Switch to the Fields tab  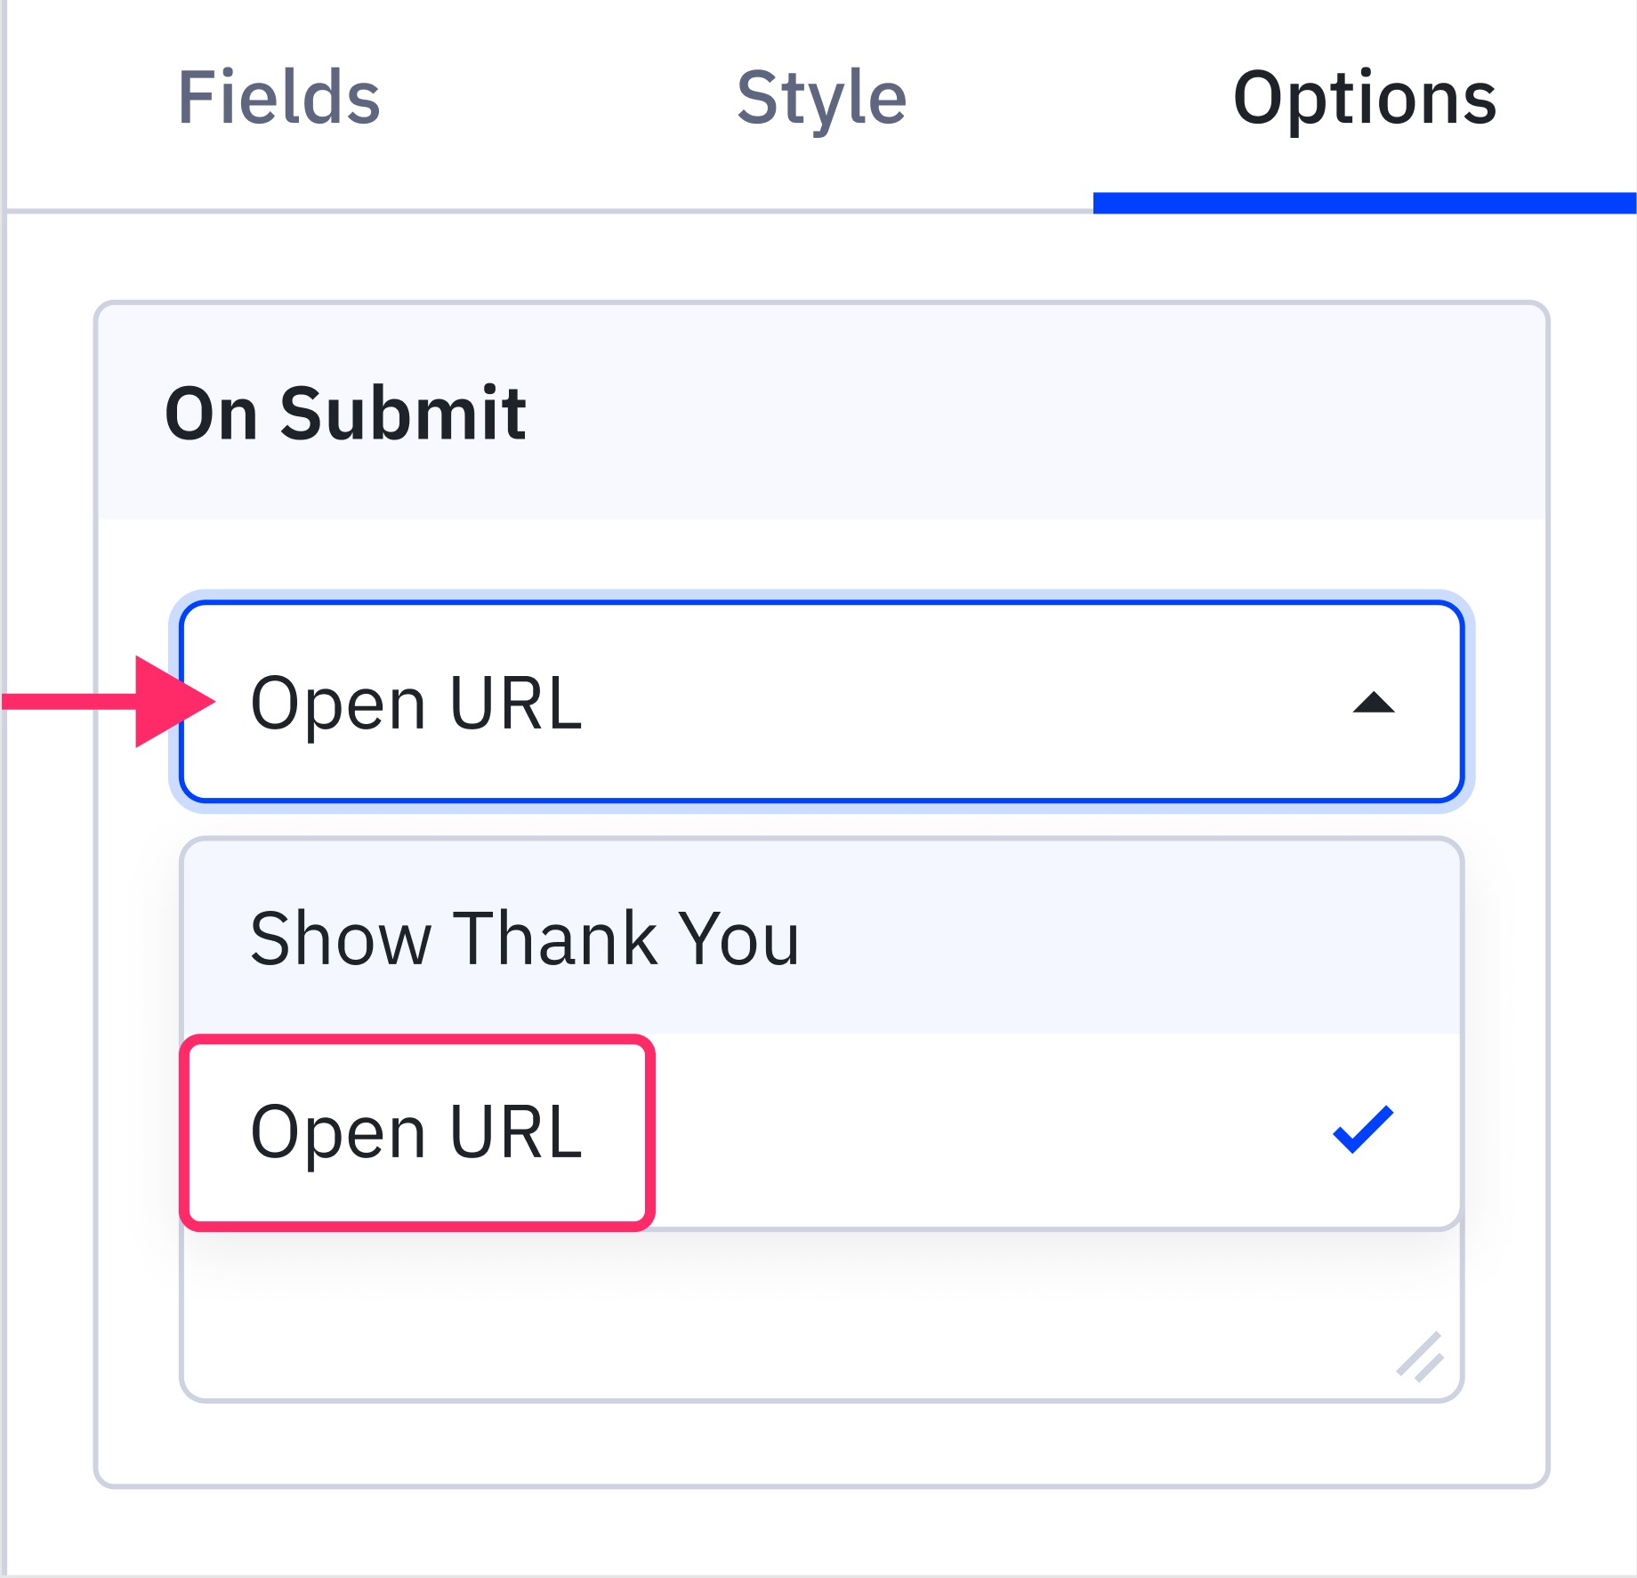pyautogui.click(x=278, y=98)
